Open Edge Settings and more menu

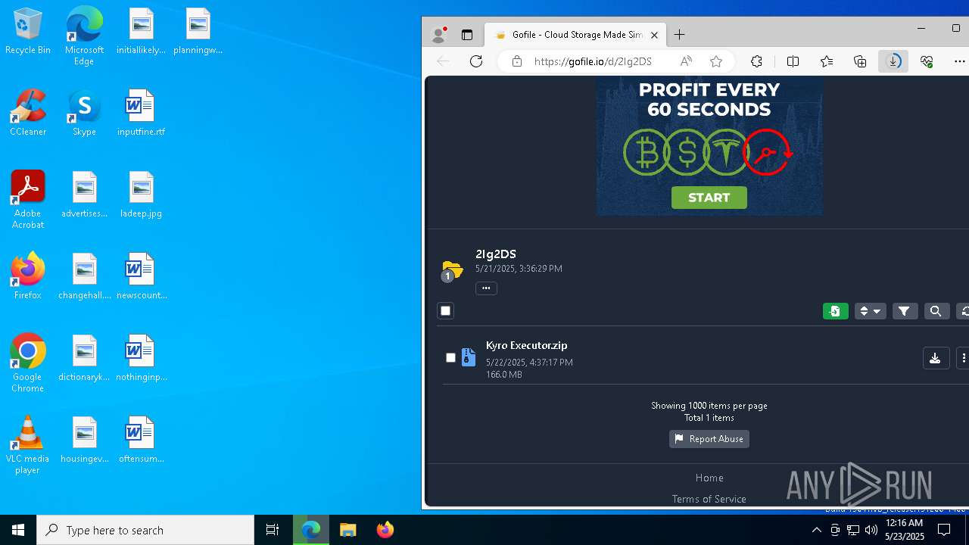[961, 61]
